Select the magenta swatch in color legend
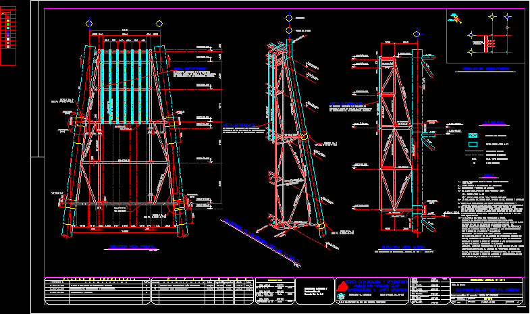The width and height of the screenshot is (530, 314). [8, 36]
